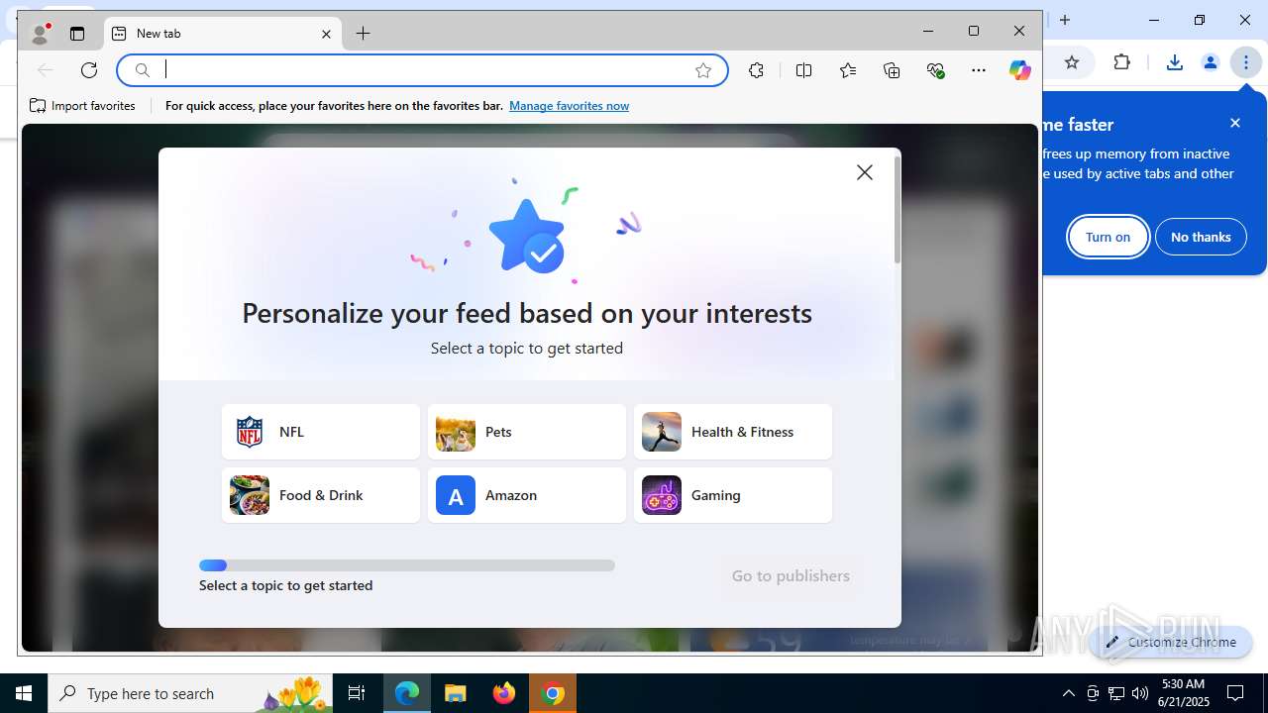
Task: Open the Manage favorites now link
Action: (569, 106)
